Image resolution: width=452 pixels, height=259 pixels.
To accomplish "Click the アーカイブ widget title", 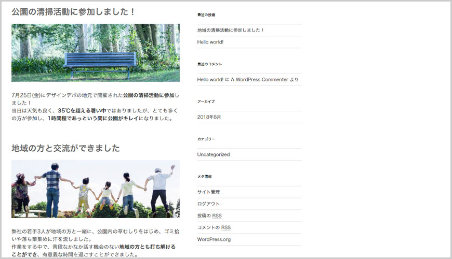I will click(x=206, y=102).
